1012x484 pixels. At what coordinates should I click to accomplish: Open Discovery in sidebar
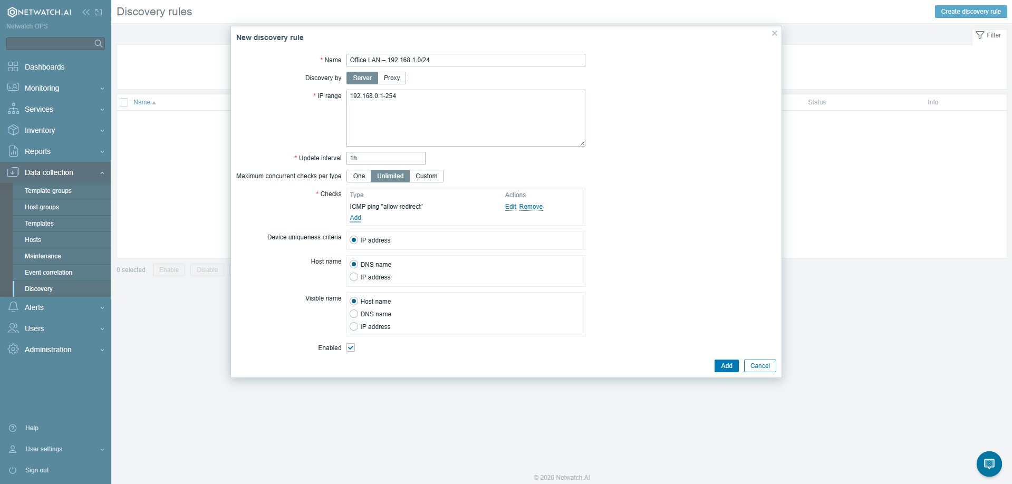click(62, 289)
